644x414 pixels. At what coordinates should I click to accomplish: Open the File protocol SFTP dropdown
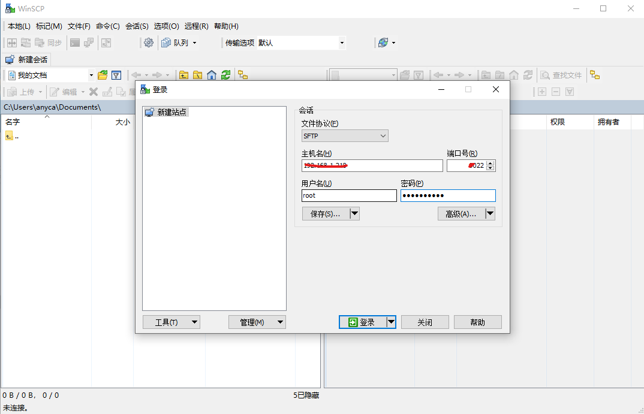(x=345, y=136)
